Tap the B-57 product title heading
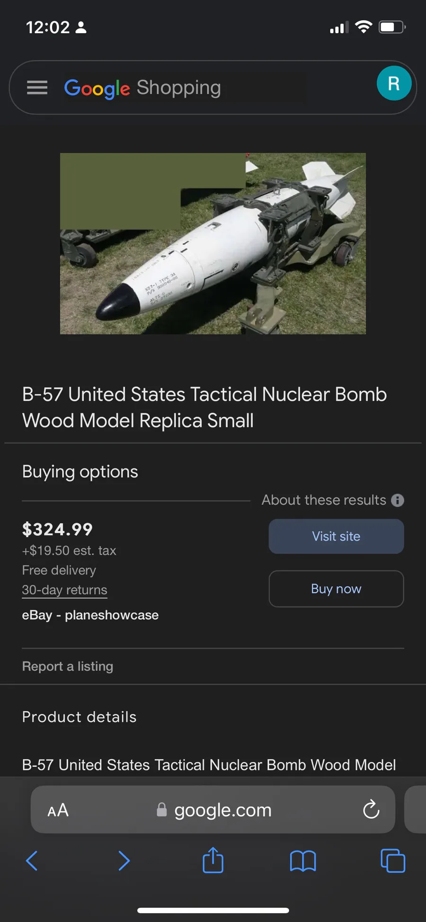Screen dimensions: 426x922 (204, 407)
